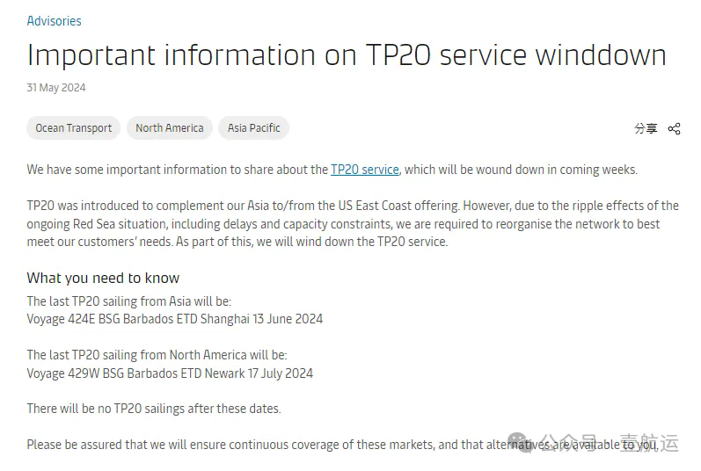Click Voyage 424E BSG Barbados line
701x471 pixels.
tap(175, 319)
